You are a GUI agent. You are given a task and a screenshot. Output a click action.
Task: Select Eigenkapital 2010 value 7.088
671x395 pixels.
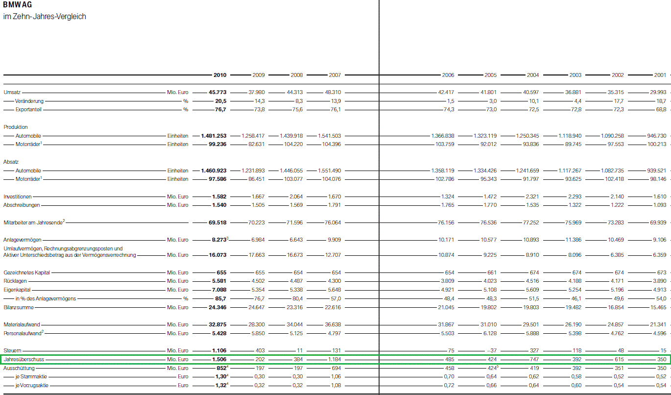219,290
